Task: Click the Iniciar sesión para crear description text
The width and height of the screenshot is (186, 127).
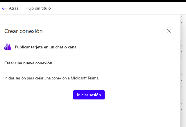Action: (35, 78)
